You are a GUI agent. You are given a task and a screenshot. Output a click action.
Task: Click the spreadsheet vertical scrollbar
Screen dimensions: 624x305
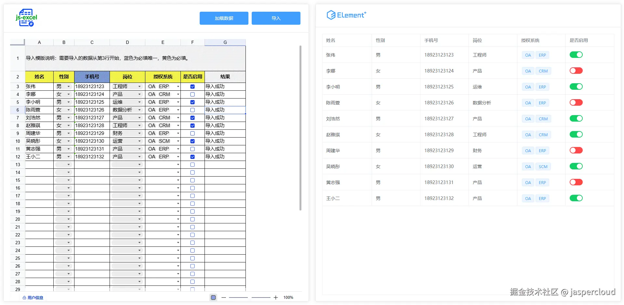[x=300, y=128]
